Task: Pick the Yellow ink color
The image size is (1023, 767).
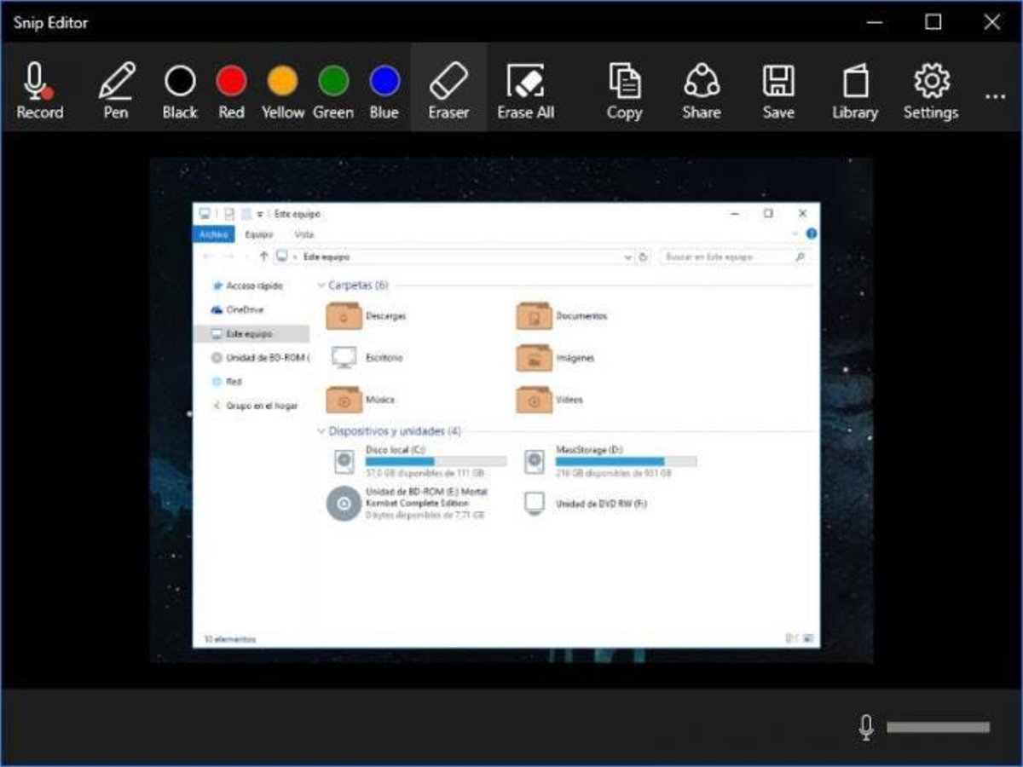Action: [x=283, y=90]
